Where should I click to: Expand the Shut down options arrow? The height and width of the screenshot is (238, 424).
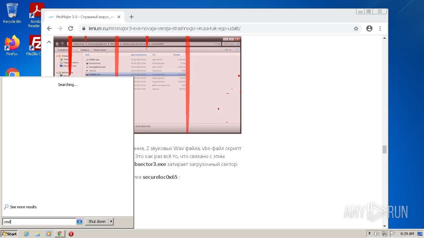tap(111, 221)
